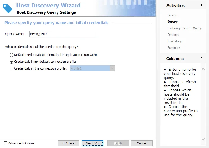
Task: Click the 'Query Name:' label
Action: pyautogui.click(x=15, y=34)
